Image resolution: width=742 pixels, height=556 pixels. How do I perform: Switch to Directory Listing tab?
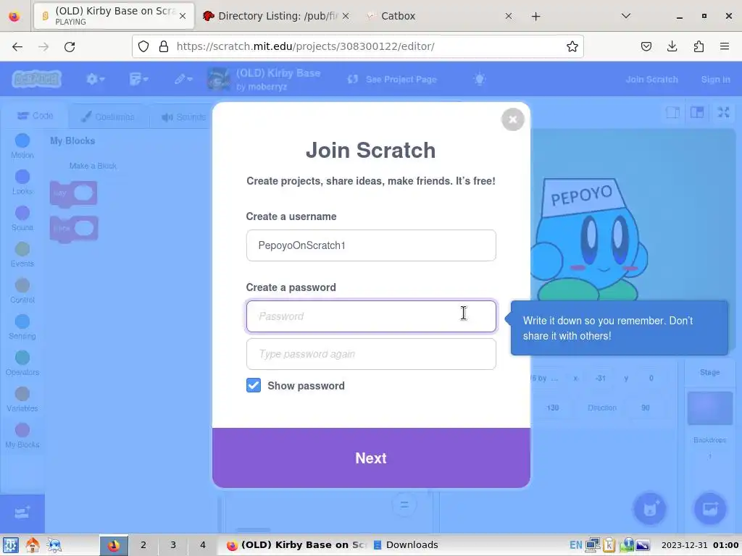(277, 16)
